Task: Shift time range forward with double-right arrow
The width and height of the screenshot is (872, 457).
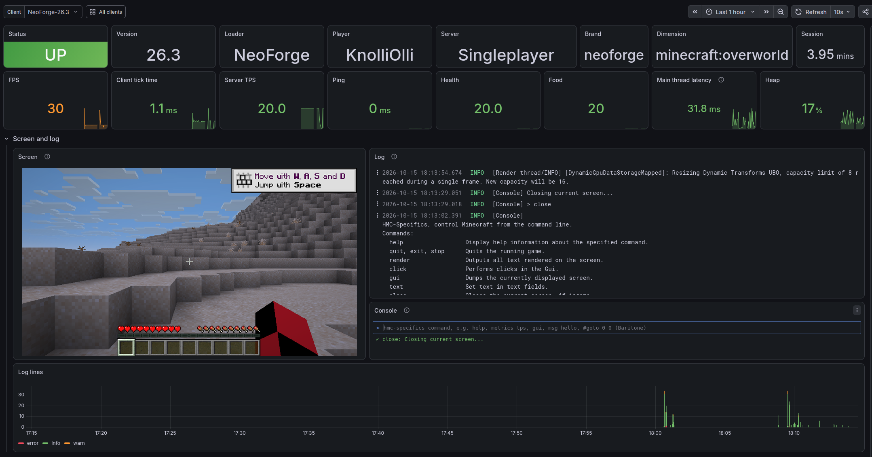Action: pyautogui.click(x=766, y=12)
